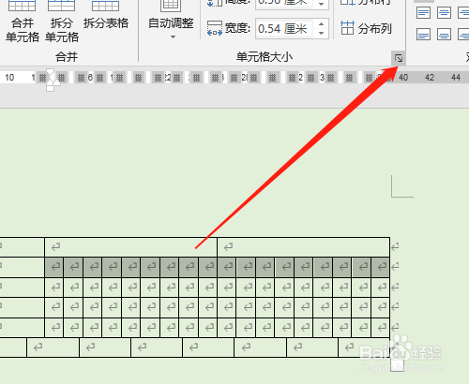Open the AutoFit (自动调整) dropdown
The width and height of the screenshot is (469, 384).
click(x=171, y=20)
